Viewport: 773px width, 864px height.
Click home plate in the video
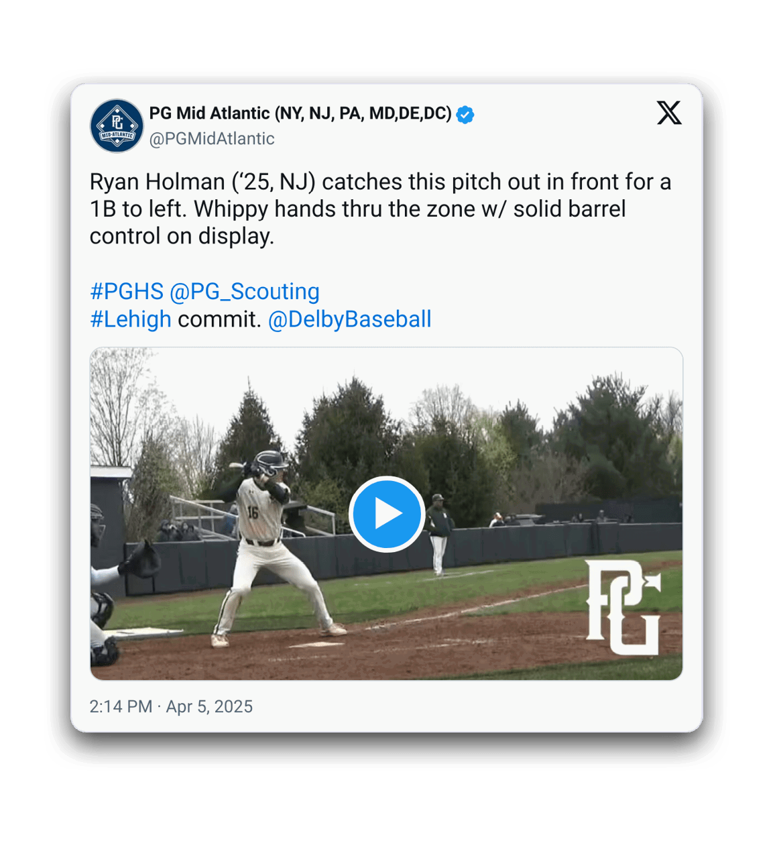click(316, 645)
